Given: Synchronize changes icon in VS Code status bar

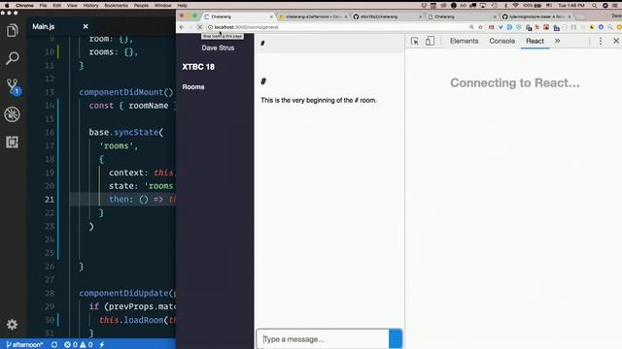Looking at the screenshot, I should [x=54, y=345].
